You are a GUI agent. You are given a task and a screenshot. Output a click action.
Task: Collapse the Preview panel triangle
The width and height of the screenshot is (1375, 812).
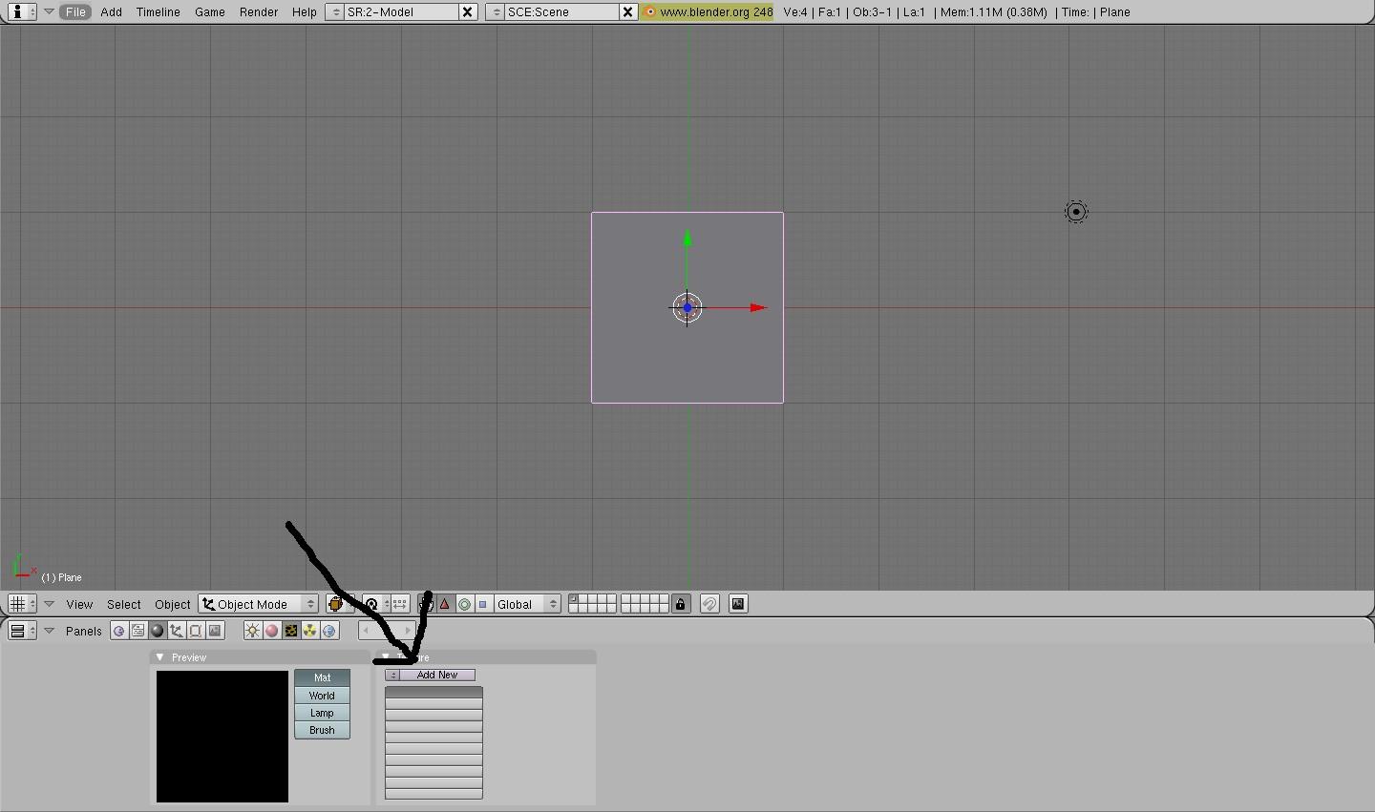coord(159,657)
